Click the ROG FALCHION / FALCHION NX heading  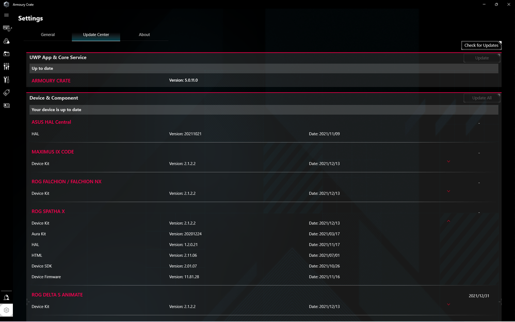pyautogui.click(x=67, y=181)
